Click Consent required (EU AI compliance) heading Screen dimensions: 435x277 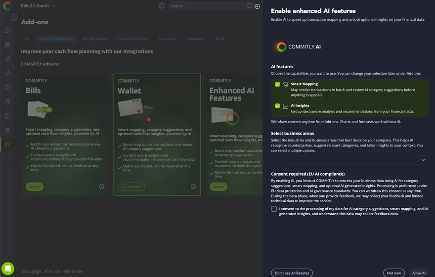(x=307, y=174)
